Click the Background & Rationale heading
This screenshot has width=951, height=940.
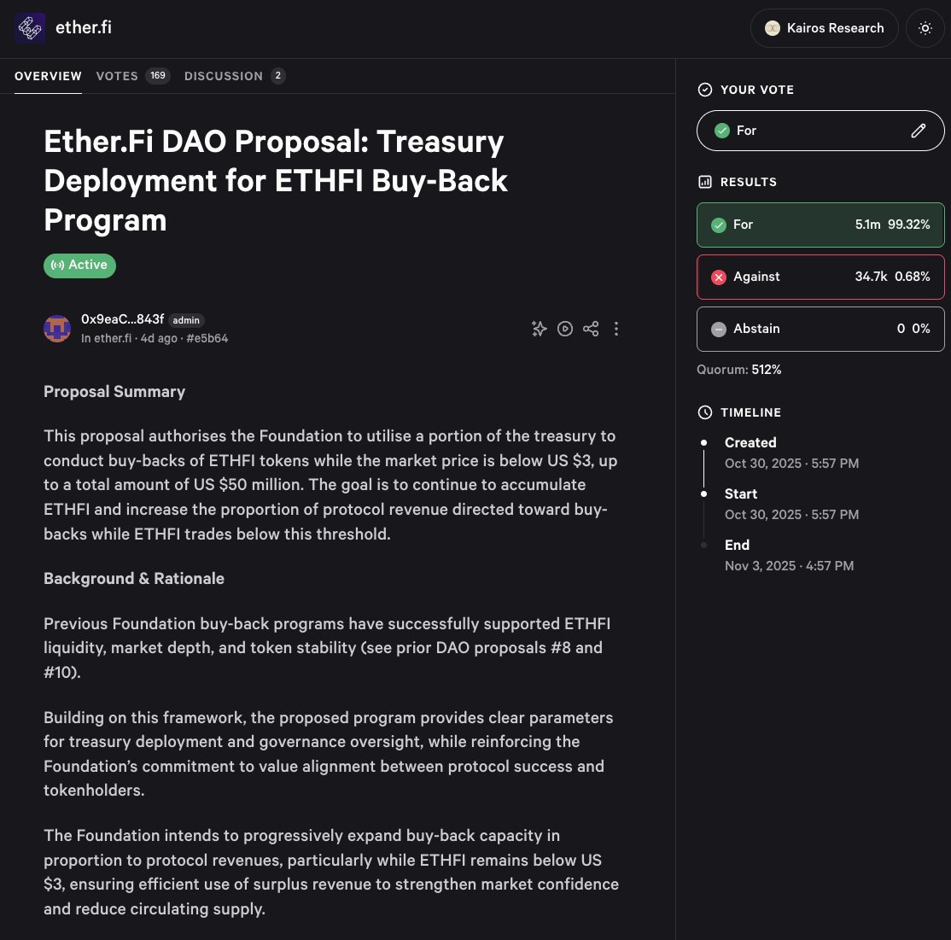pyautogui.click(x=134, y=579)
